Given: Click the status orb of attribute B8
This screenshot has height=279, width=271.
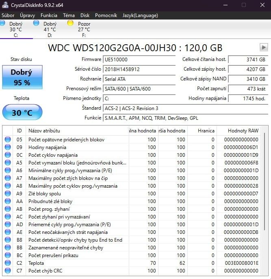Looking at the screenshot, I should (x=8, y=240).
